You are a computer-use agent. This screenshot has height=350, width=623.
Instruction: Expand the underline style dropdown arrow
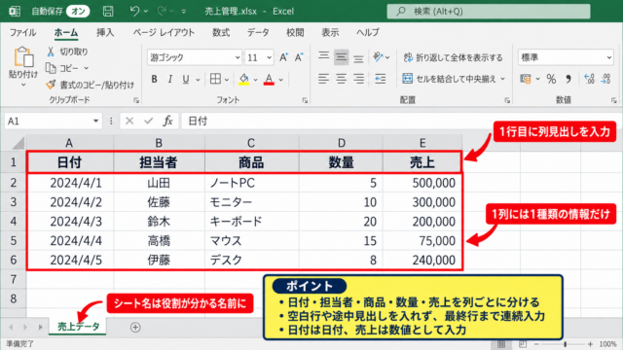click(x=198, y=80)
